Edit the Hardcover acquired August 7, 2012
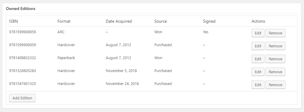304x112 pixels. [258, 46]
